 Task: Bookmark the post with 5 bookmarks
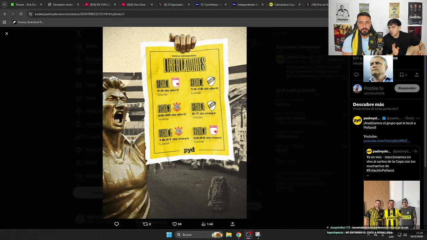[x=403, y=75]
